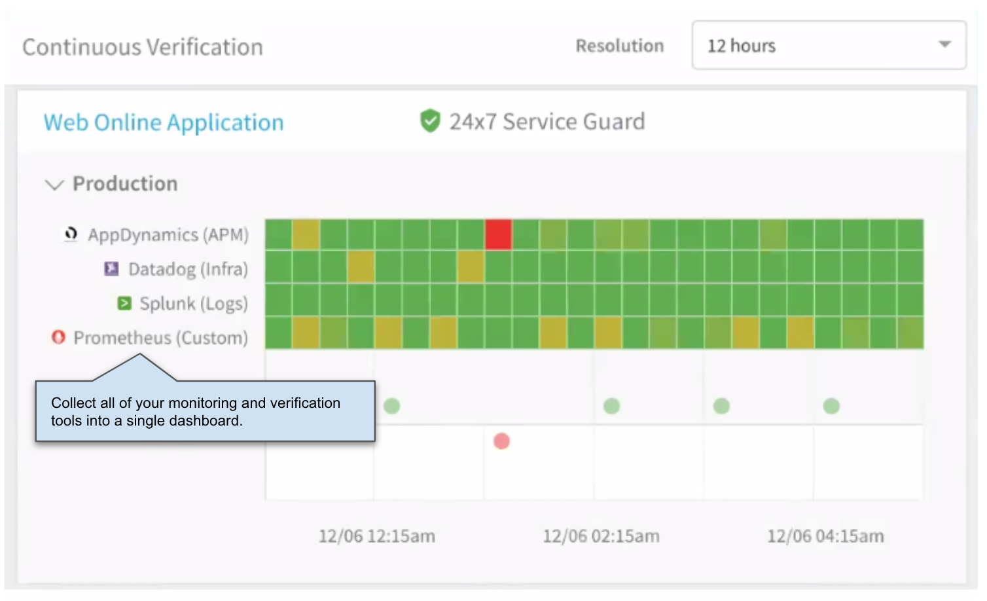Click the 12/06 04:15am time axis label

pos(825,536)
